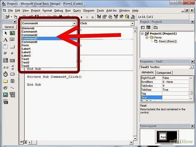This screenshot has width=196, height=147.
Task: Toggle Folders in the Project panel
Action: 156,27
